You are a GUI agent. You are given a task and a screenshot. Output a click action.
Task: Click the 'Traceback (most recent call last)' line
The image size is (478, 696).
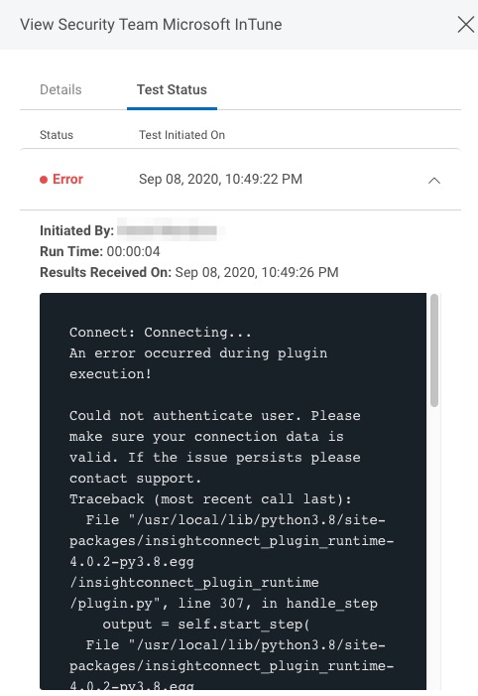pyautogui.click(x=210, y=499)
